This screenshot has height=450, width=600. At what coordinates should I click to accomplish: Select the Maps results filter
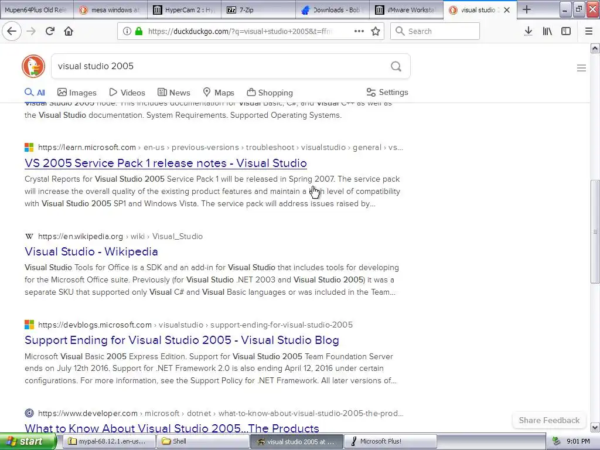[219, 93]
